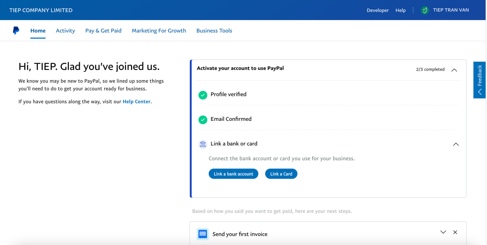This screenshot has height=245, width=487.
Task: Open the Developer link in header
Action: click(x=377, y=10)
